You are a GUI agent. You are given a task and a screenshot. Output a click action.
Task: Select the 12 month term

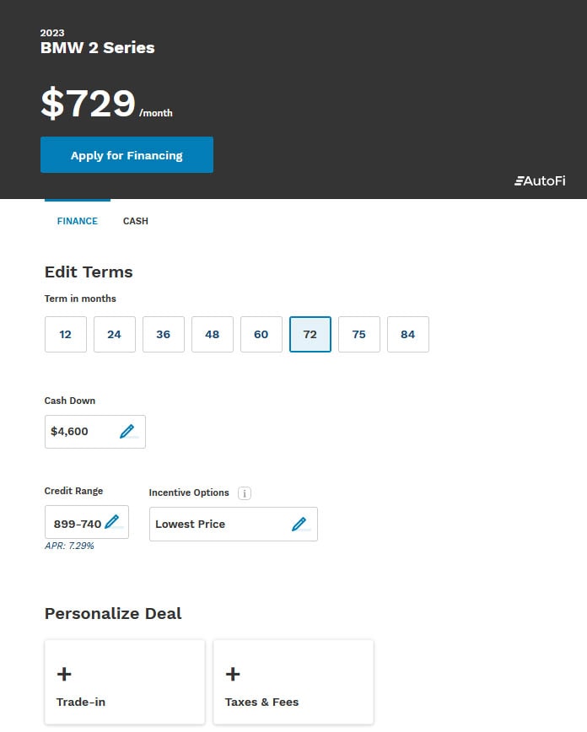point(66,334)
